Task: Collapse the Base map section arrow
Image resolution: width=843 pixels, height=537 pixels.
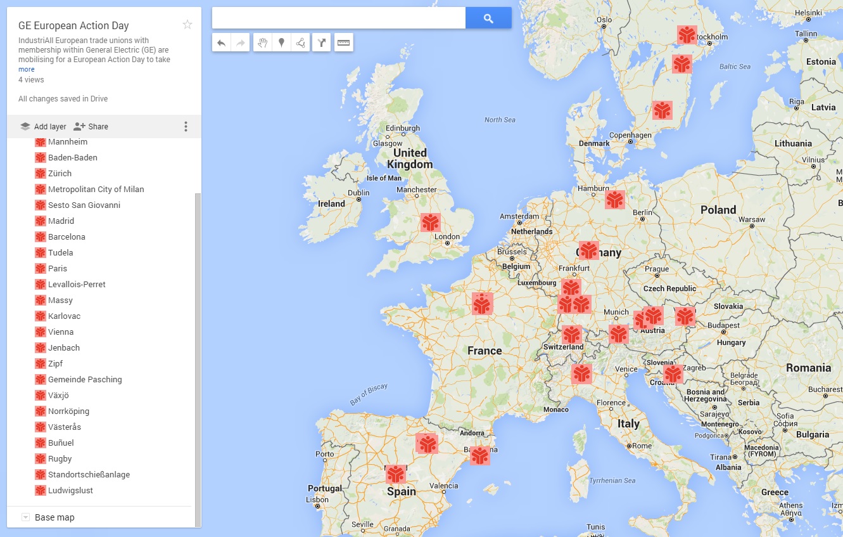Action: (25, 517)
